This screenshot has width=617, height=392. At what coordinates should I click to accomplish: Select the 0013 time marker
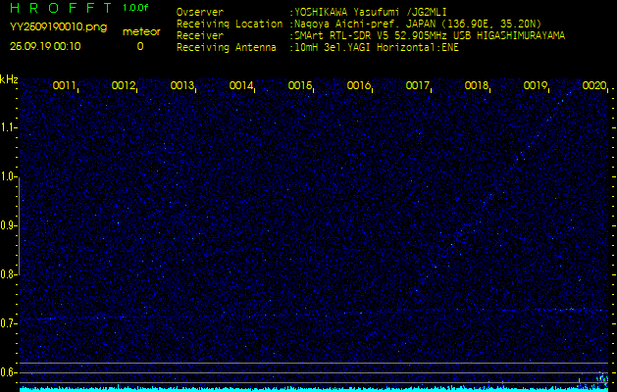(x=182, y=86)
